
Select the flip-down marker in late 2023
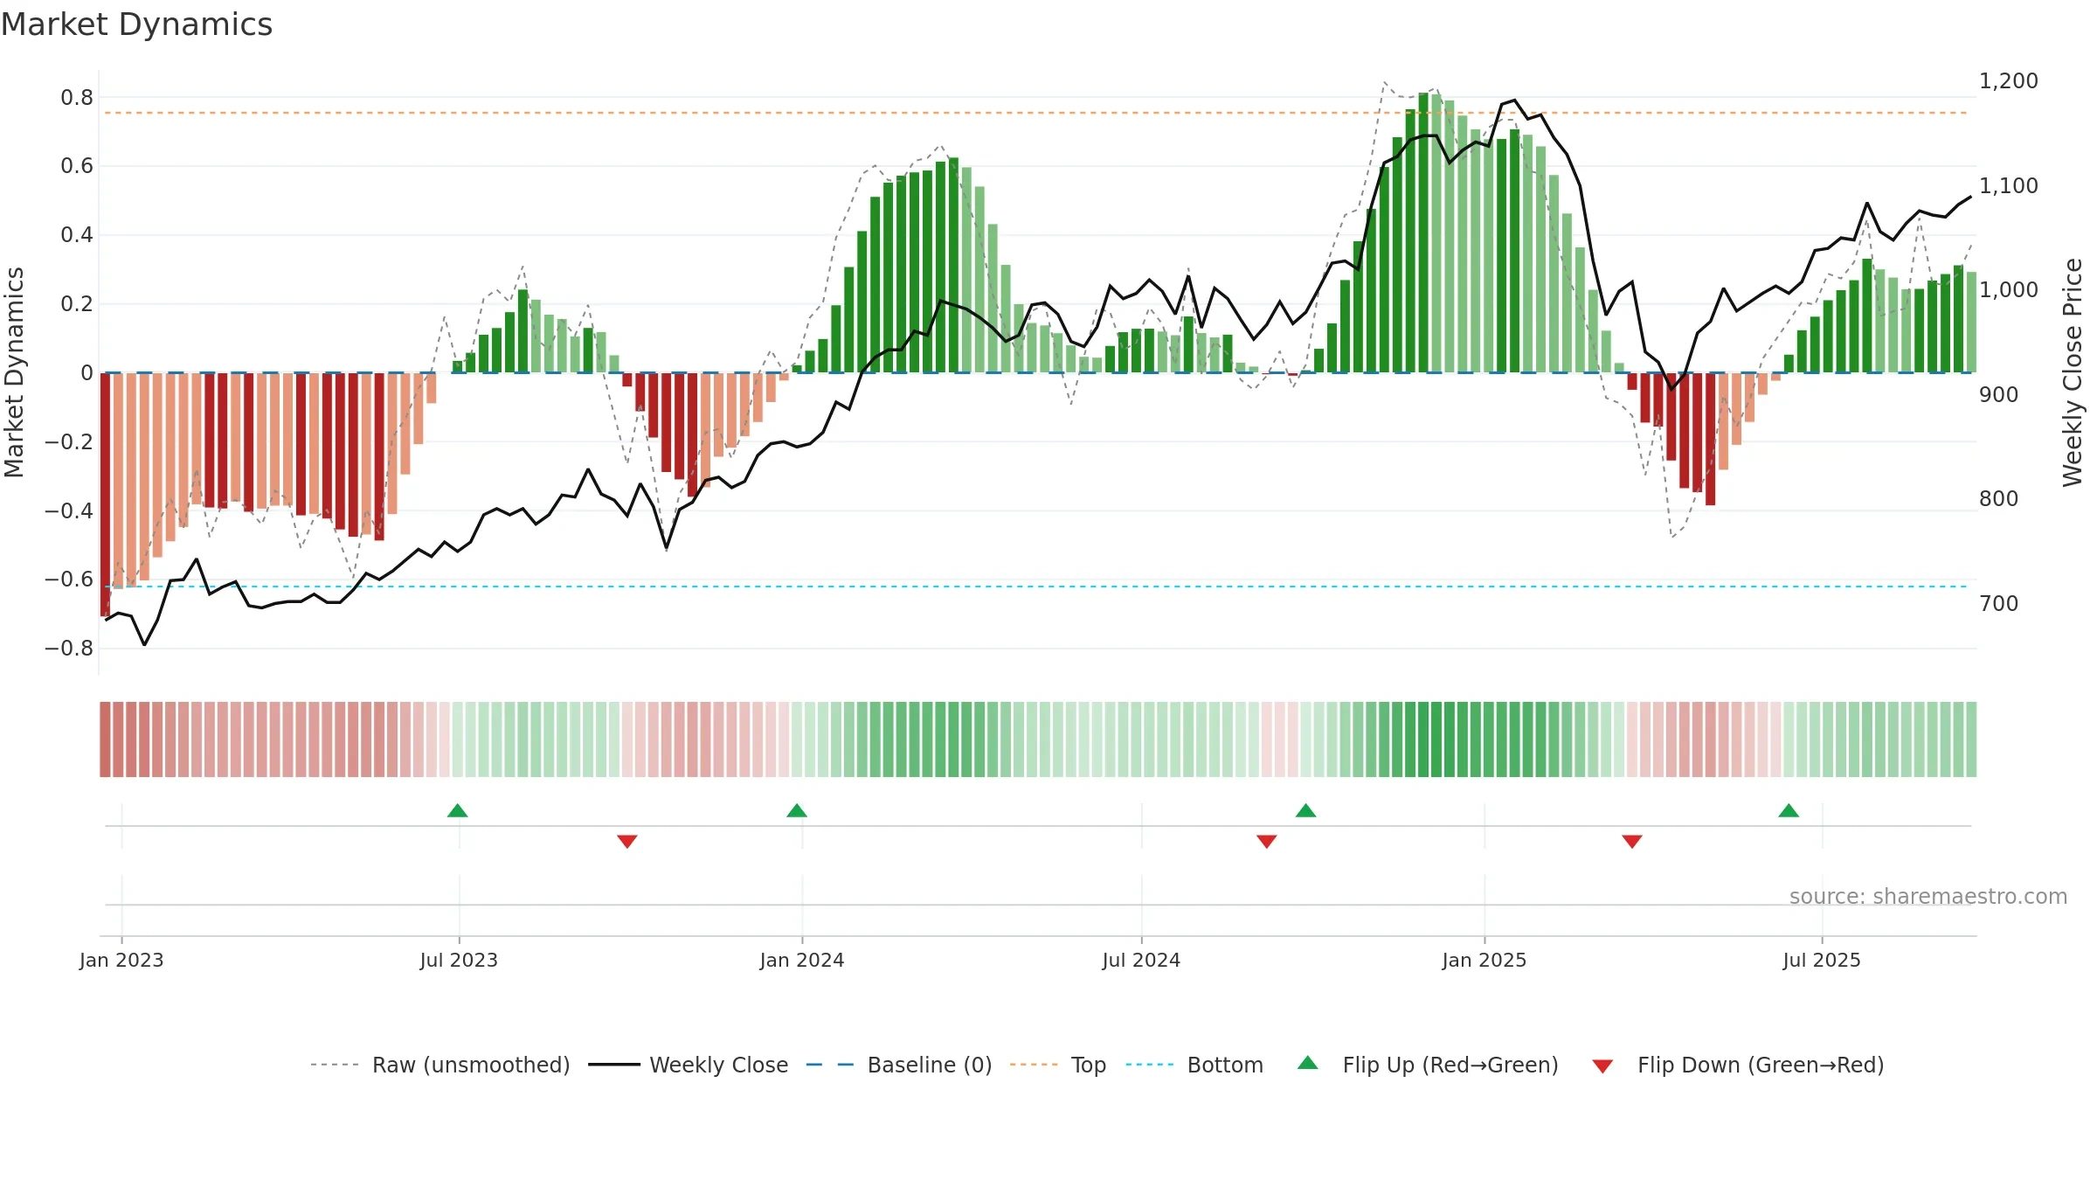click(627, 841)
